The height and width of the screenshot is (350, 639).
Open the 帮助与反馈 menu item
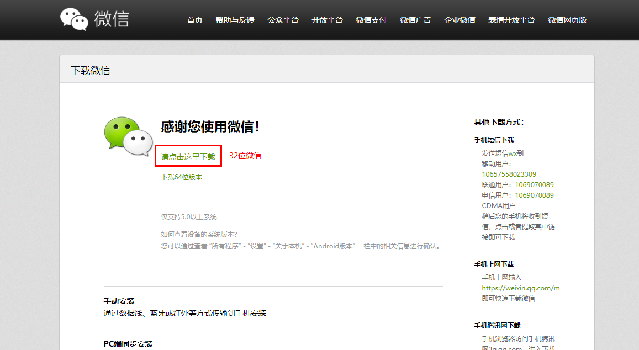coord(235,20)
